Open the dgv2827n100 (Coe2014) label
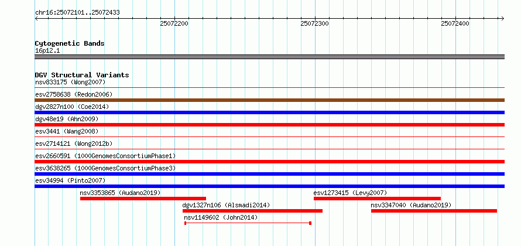Viewport: 521px width, 246px height. click(72, 107)
